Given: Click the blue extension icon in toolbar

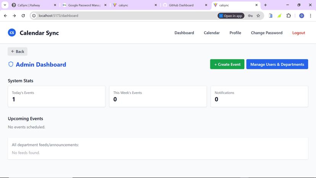Looking at the screenshot, I should tap(271, 16).
